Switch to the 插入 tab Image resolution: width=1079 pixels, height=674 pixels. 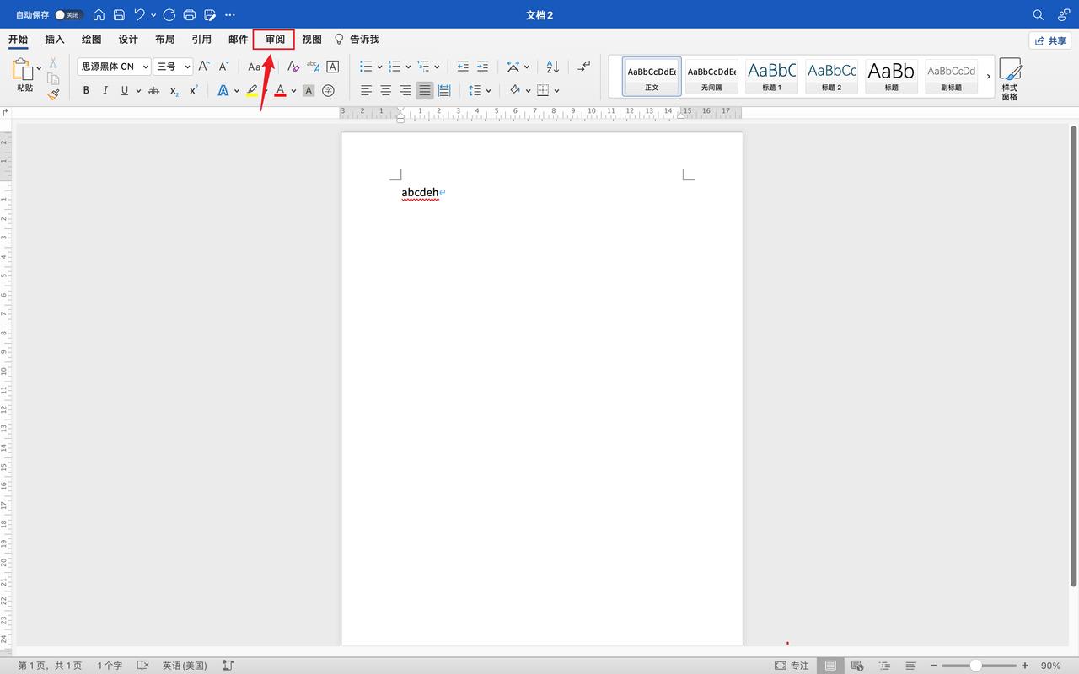(55, 40)
